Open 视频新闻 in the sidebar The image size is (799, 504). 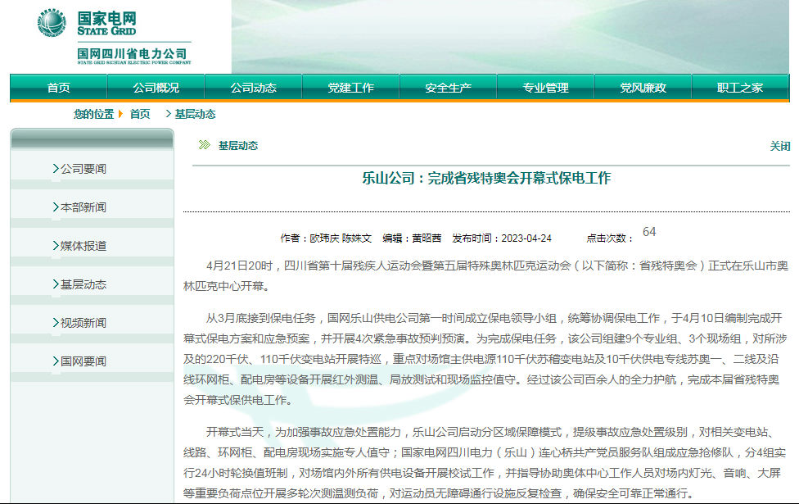point(83,323)
